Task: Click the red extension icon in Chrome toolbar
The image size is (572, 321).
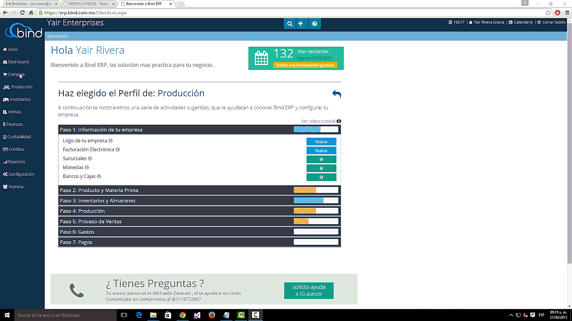Action: pyautogui.click(x=557, y=12)
